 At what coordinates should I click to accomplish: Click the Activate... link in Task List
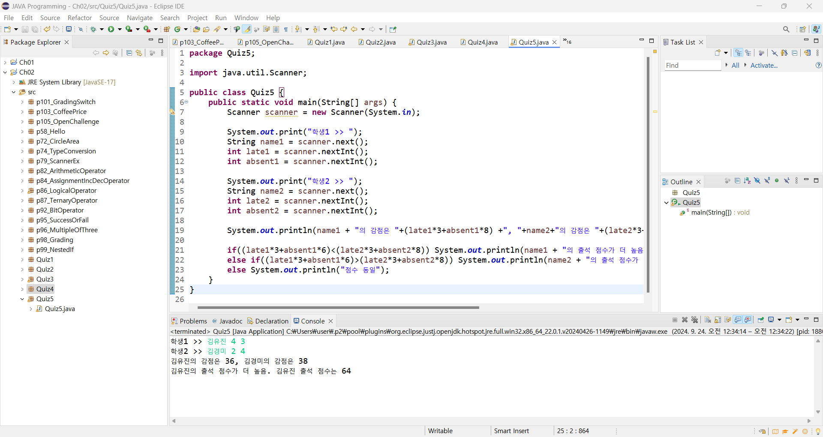(x=764, y=65)
